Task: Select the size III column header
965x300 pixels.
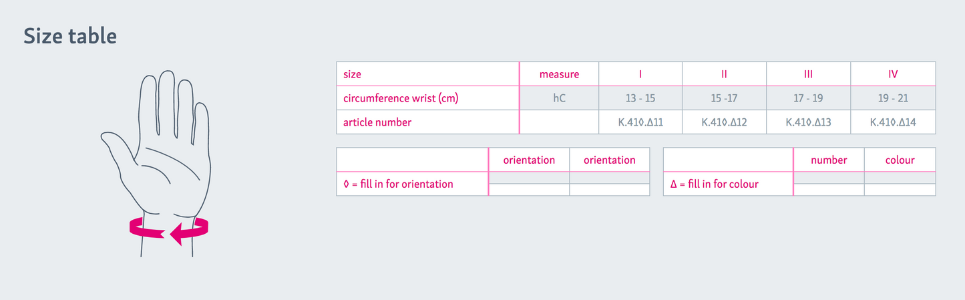Action: click(x=808, y=74)
